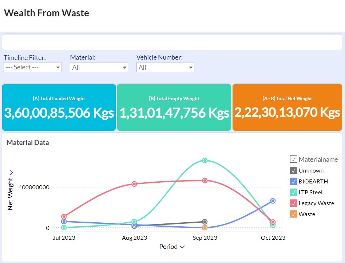Click LTP Steel Sep 2023 data point
The width and height of the screenshot is (345, 263).
point(205,160)
